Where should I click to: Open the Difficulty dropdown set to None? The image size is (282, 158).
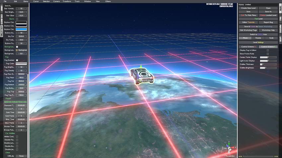tap(21, 156)
